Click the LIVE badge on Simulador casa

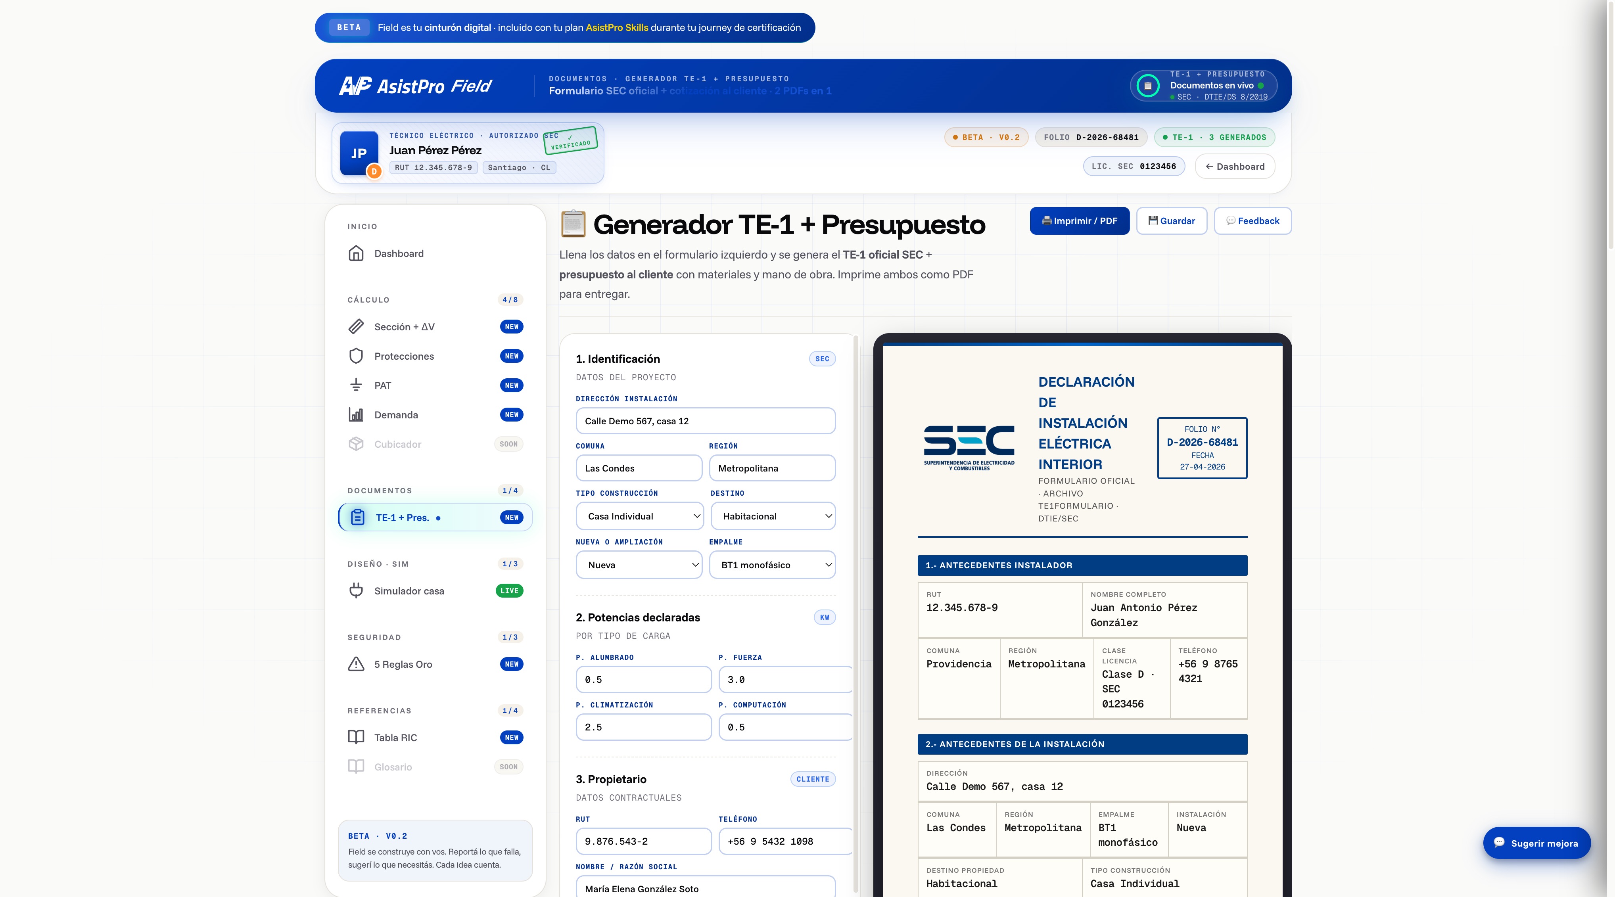click(x=509, y=590)
